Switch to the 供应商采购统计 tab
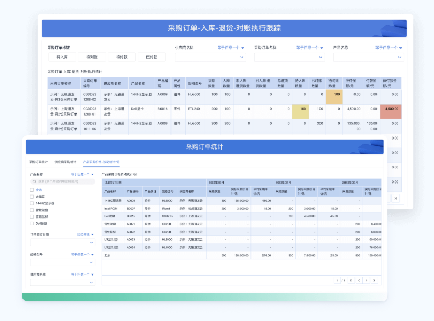Image resolution: width=434 pixels, height=321 pixels. point(65,162)
